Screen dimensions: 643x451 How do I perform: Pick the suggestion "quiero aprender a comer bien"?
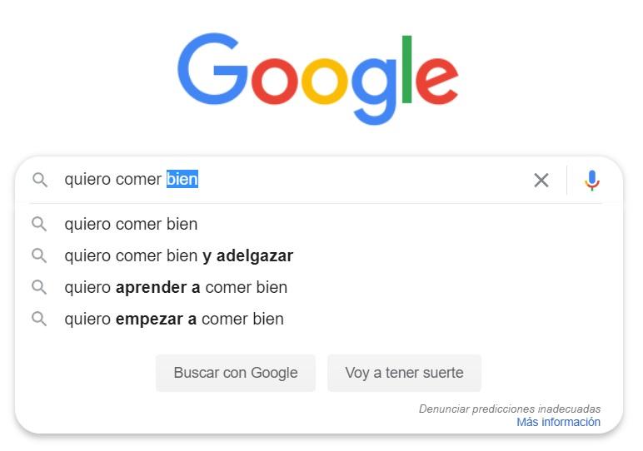(x=176, y=287)
